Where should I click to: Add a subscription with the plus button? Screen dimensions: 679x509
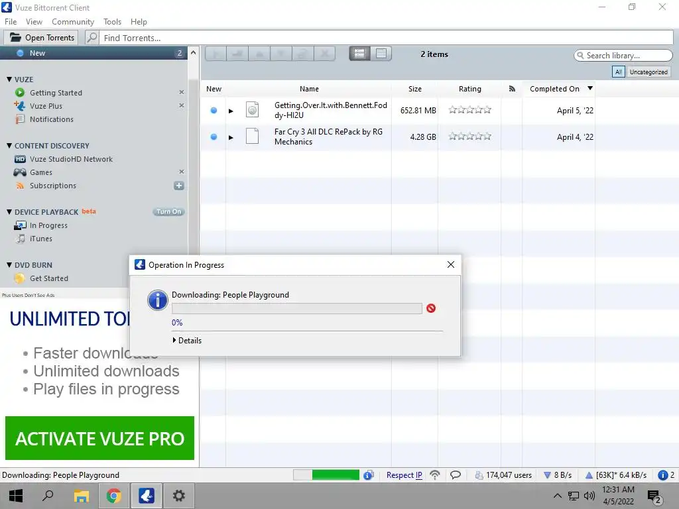pos(179,186)
